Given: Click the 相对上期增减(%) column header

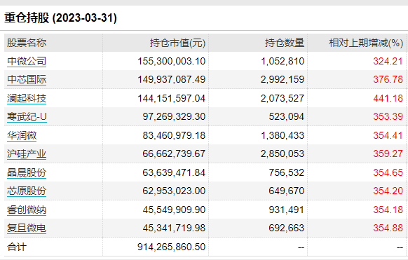Looking at the screenshot, I should [x=366, y=43].
